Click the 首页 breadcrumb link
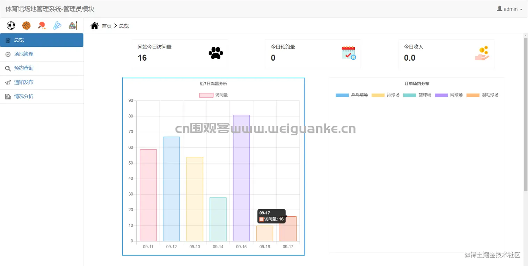The width and height of the screenshot is (528, 266). tap(107, 26)
